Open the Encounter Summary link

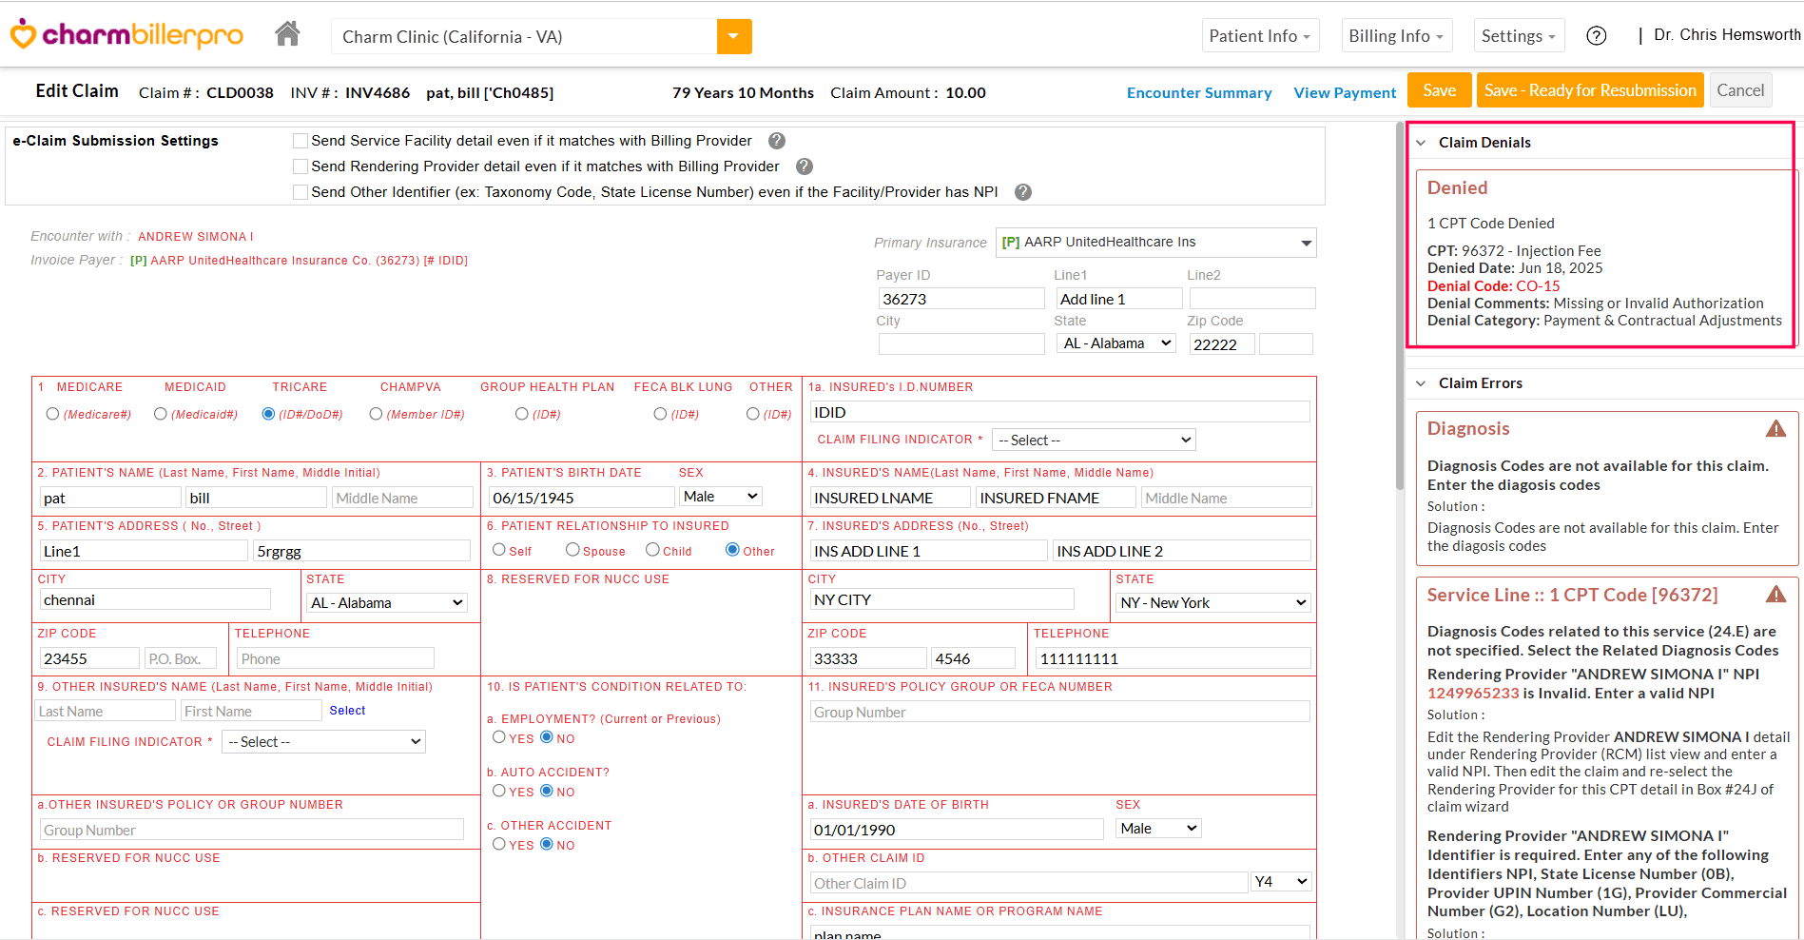click(1199, 93)
